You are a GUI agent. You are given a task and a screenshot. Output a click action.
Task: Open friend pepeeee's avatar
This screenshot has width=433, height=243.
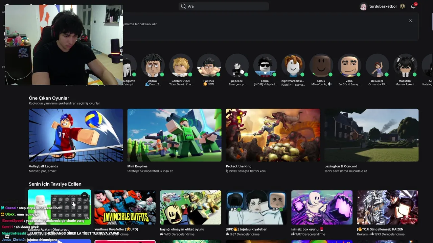pos(237,65)
